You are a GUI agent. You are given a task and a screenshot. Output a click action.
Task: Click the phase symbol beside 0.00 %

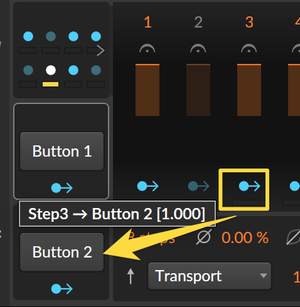coord(204,237)
